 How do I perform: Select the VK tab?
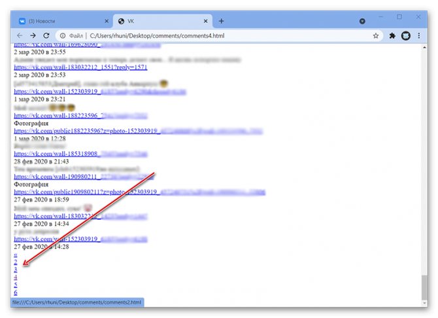point(163,21)
